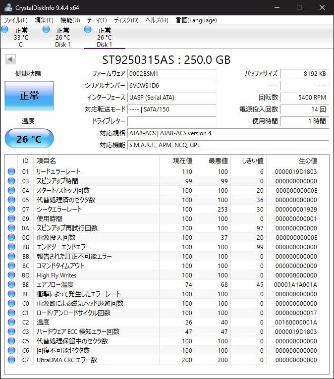Image resolution: width=334 pixels, height=379 pixels.
Task: Click the status orb for ID BC row
Action: [x=11, y=266]
